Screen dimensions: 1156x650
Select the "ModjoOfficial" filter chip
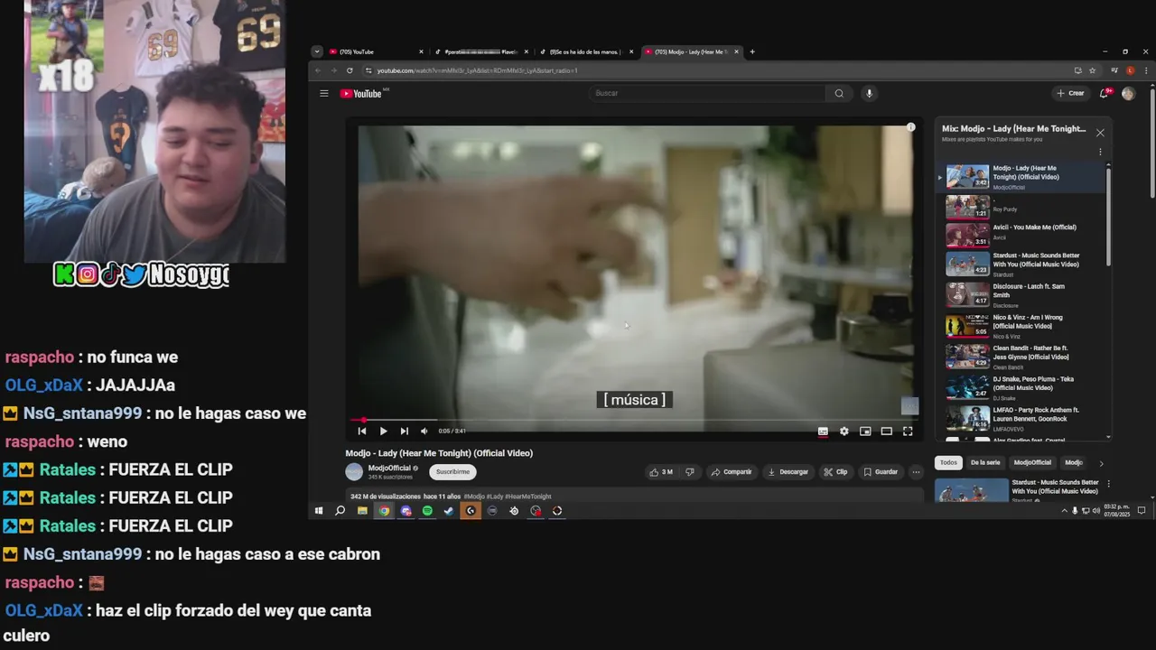[1032, 463]
